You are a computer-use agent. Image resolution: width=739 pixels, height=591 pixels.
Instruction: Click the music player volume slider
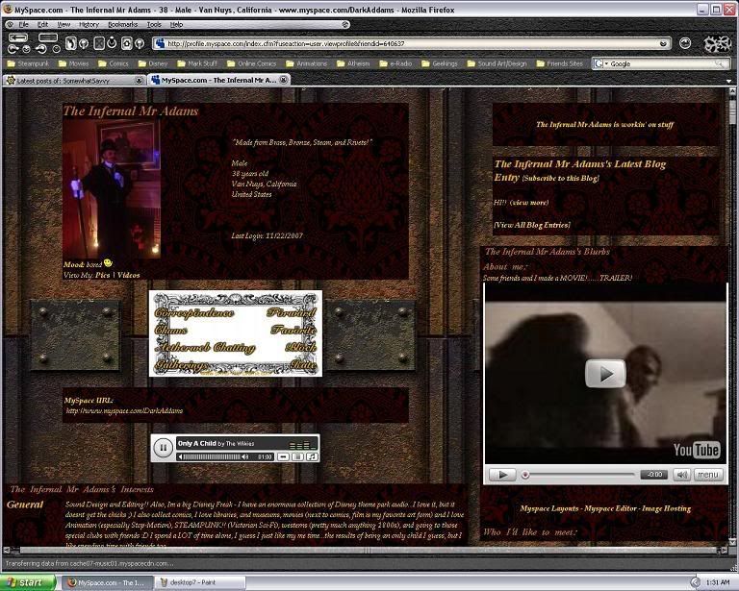tap(212, 456)
